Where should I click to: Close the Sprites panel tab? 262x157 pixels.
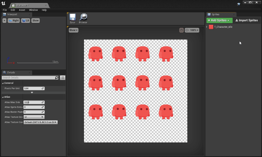(234, 14)
